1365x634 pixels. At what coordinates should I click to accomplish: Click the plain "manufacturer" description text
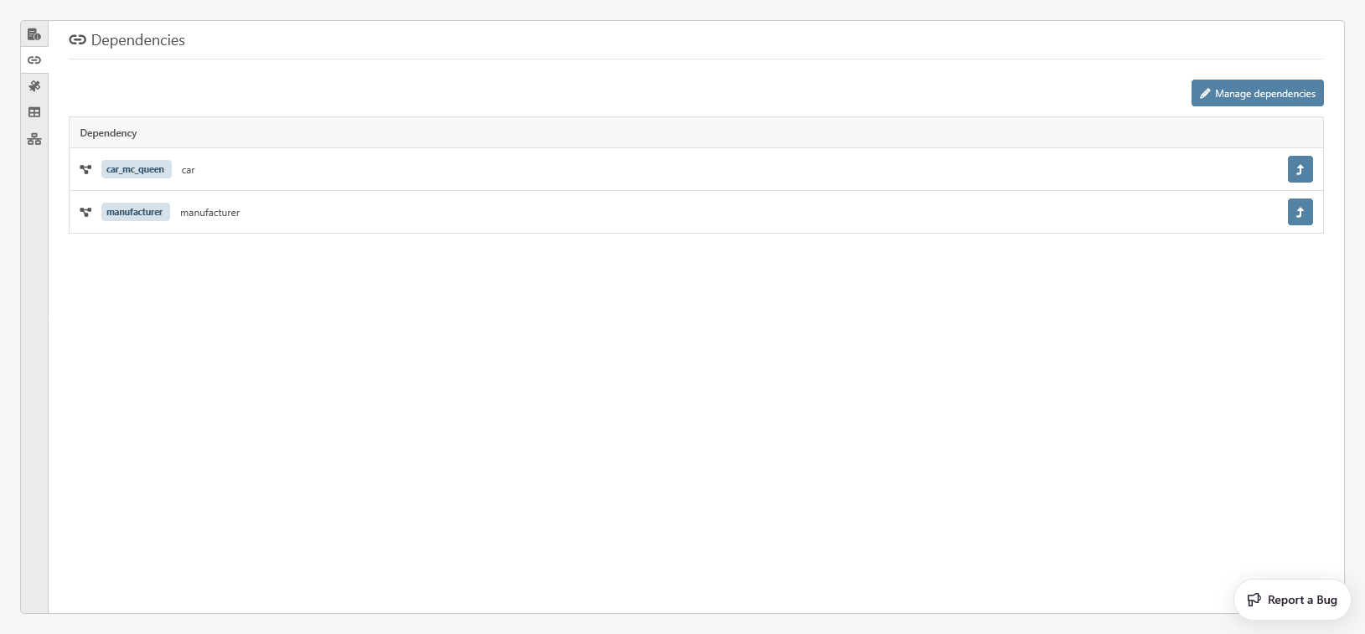click(209, 213)
